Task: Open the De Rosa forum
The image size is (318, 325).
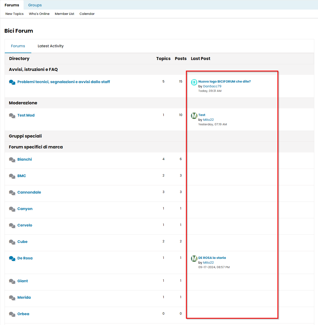Action: tap(25, 258)
